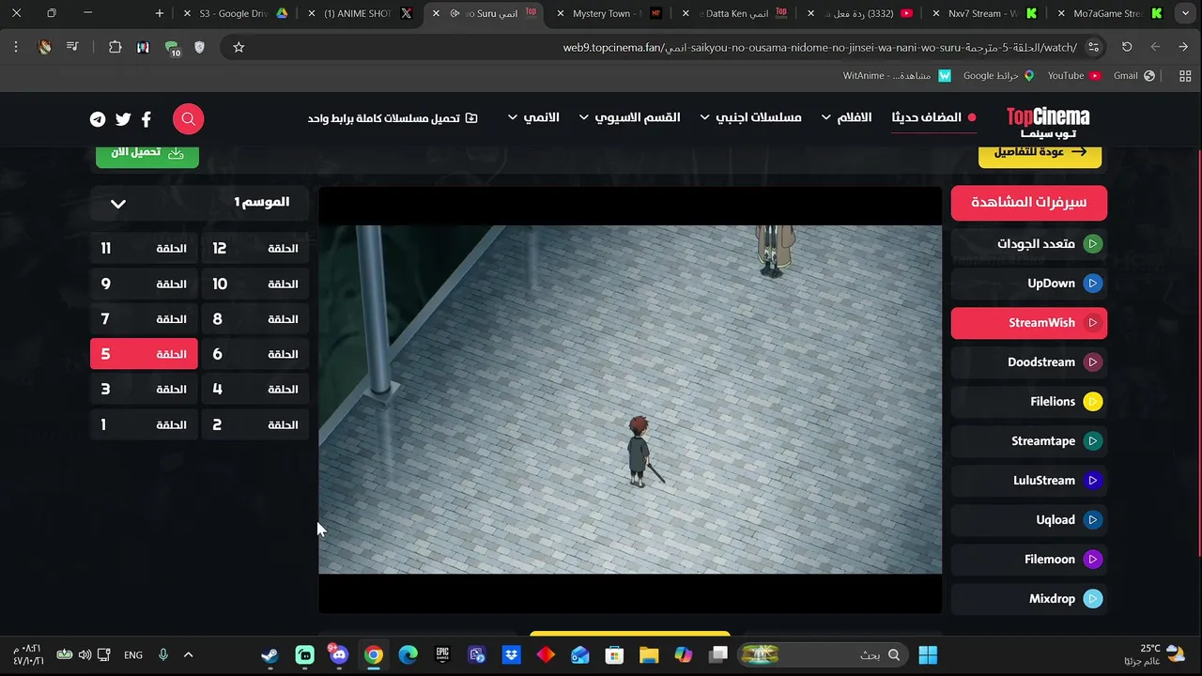Switch to the Nxv7 Stream tab
The width and height of the screenshot is (1202, 676).
pyautogui.click(x=986, y=13)
